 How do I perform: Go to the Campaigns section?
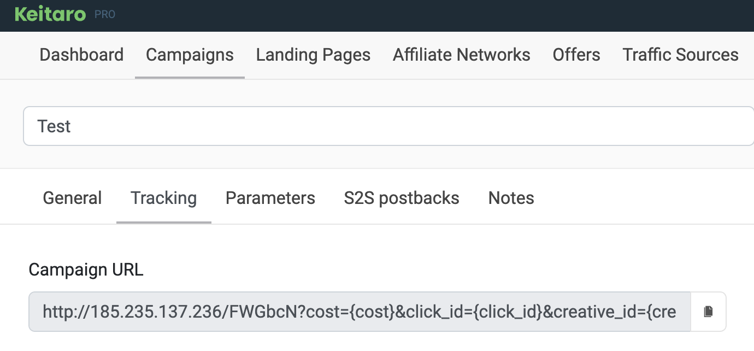click(x=190, y=55)
